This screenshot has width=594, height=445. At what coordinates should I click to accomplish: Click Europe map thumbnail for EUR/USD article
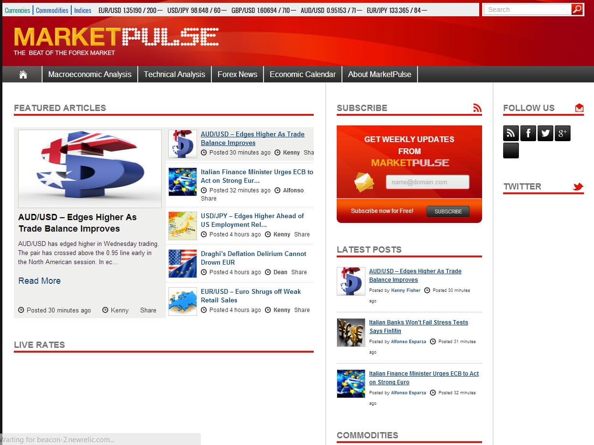183,301
